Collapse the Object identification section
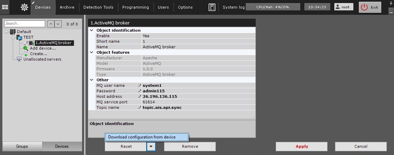 (92, 30)
